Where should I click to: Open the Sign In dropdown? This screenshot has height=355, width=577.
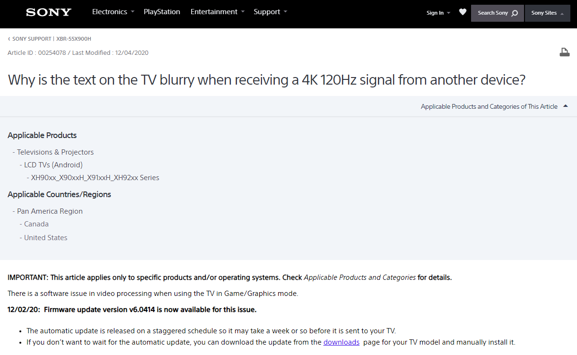[438, 13]
